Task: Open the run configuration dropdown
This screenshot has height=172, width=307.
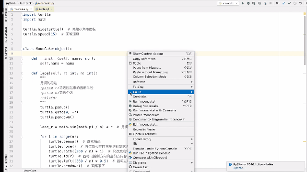Action: 228,3
